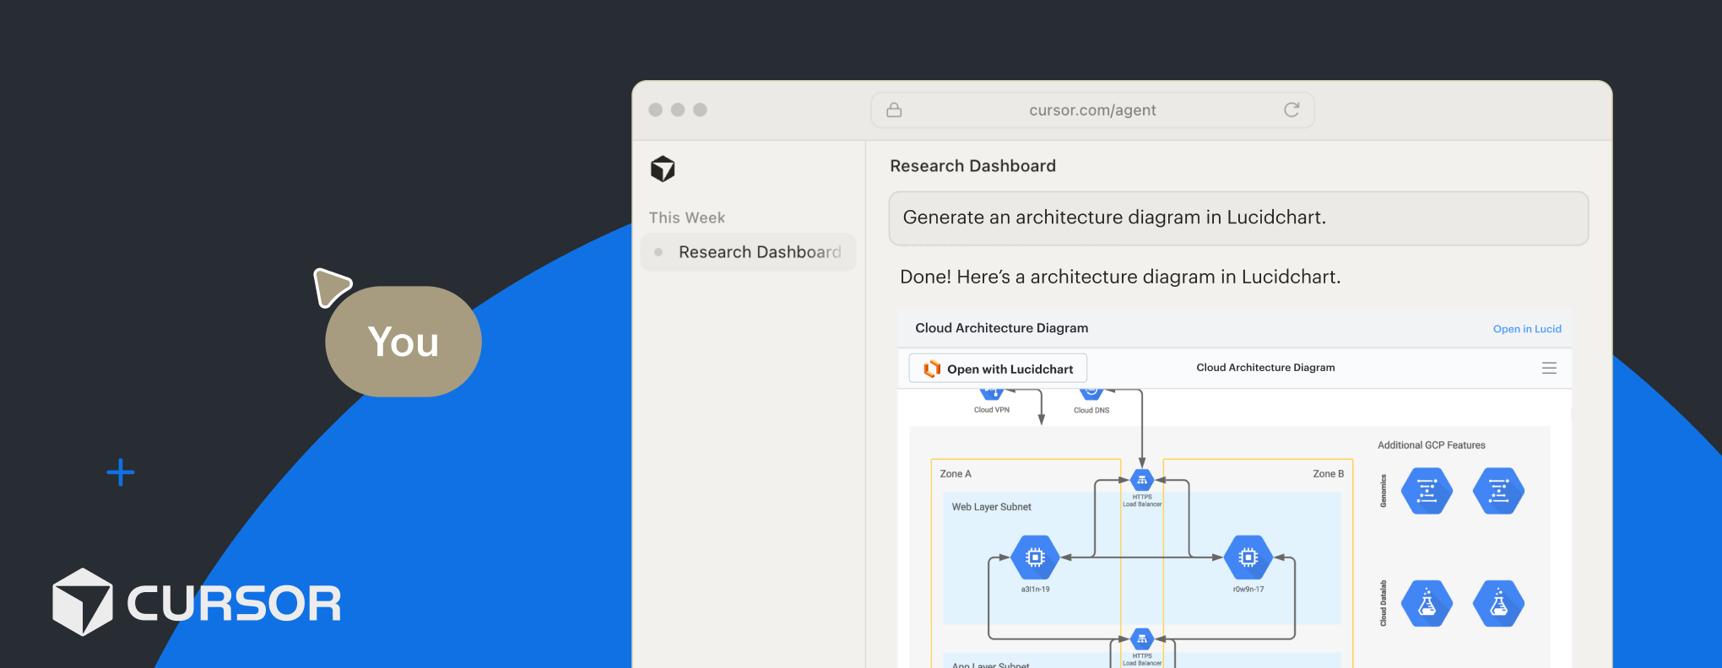1722x668 pixels.
Task: Click the 'You' cursor label bubble
Action: (403, 342)
